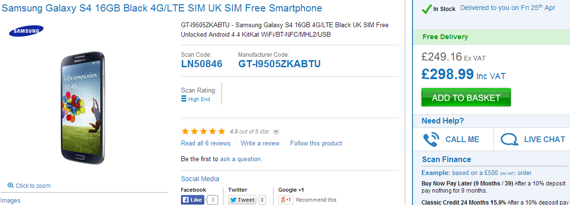Click the Facebook like count bubble
This screenshot has width=570, height=205.
click(x=212, y=200)
